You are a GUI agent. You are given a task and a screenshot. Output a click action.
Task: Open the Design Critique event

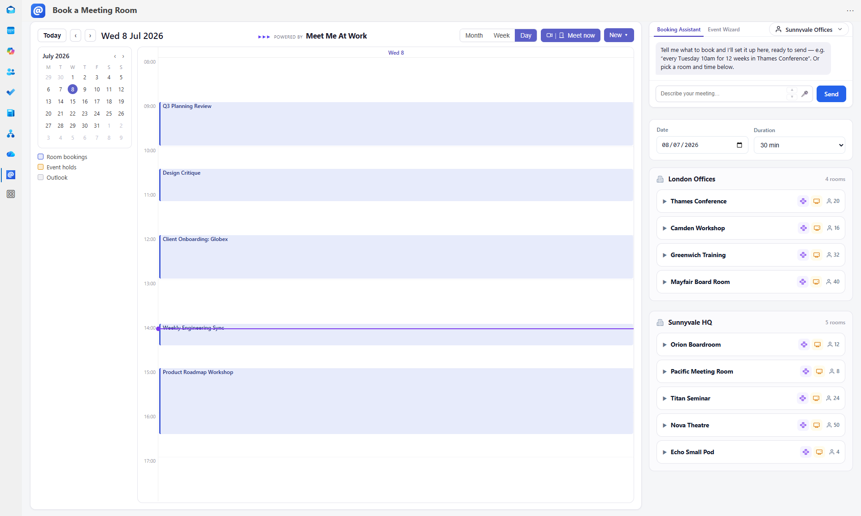[x=396, y=185]
